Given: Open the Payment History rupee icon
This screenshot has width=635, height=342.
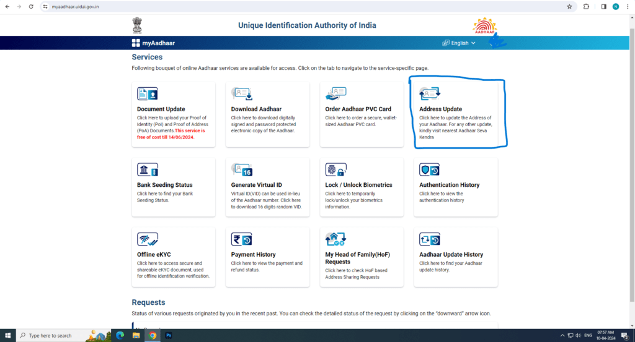Looking at the screenshot, I should (242, 239).
